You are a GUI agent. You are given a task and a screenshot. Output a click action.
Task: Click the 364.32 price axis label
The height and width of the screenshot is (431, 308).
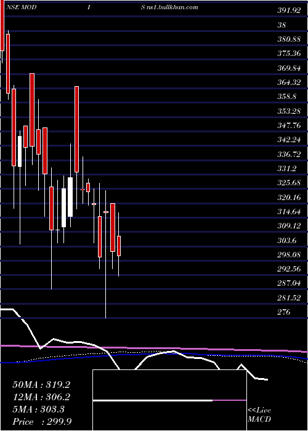[x=289, y=83]
